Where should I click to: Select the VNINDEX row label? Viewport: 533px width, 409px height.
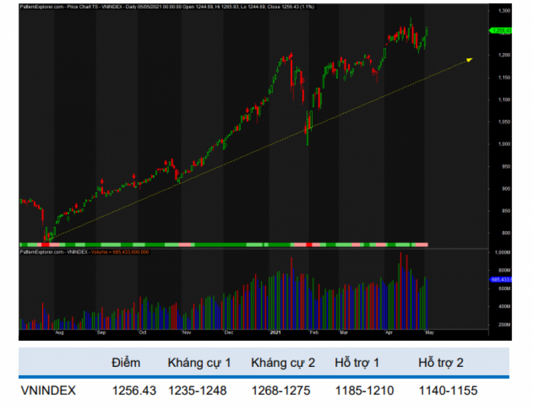coord(48,391)
